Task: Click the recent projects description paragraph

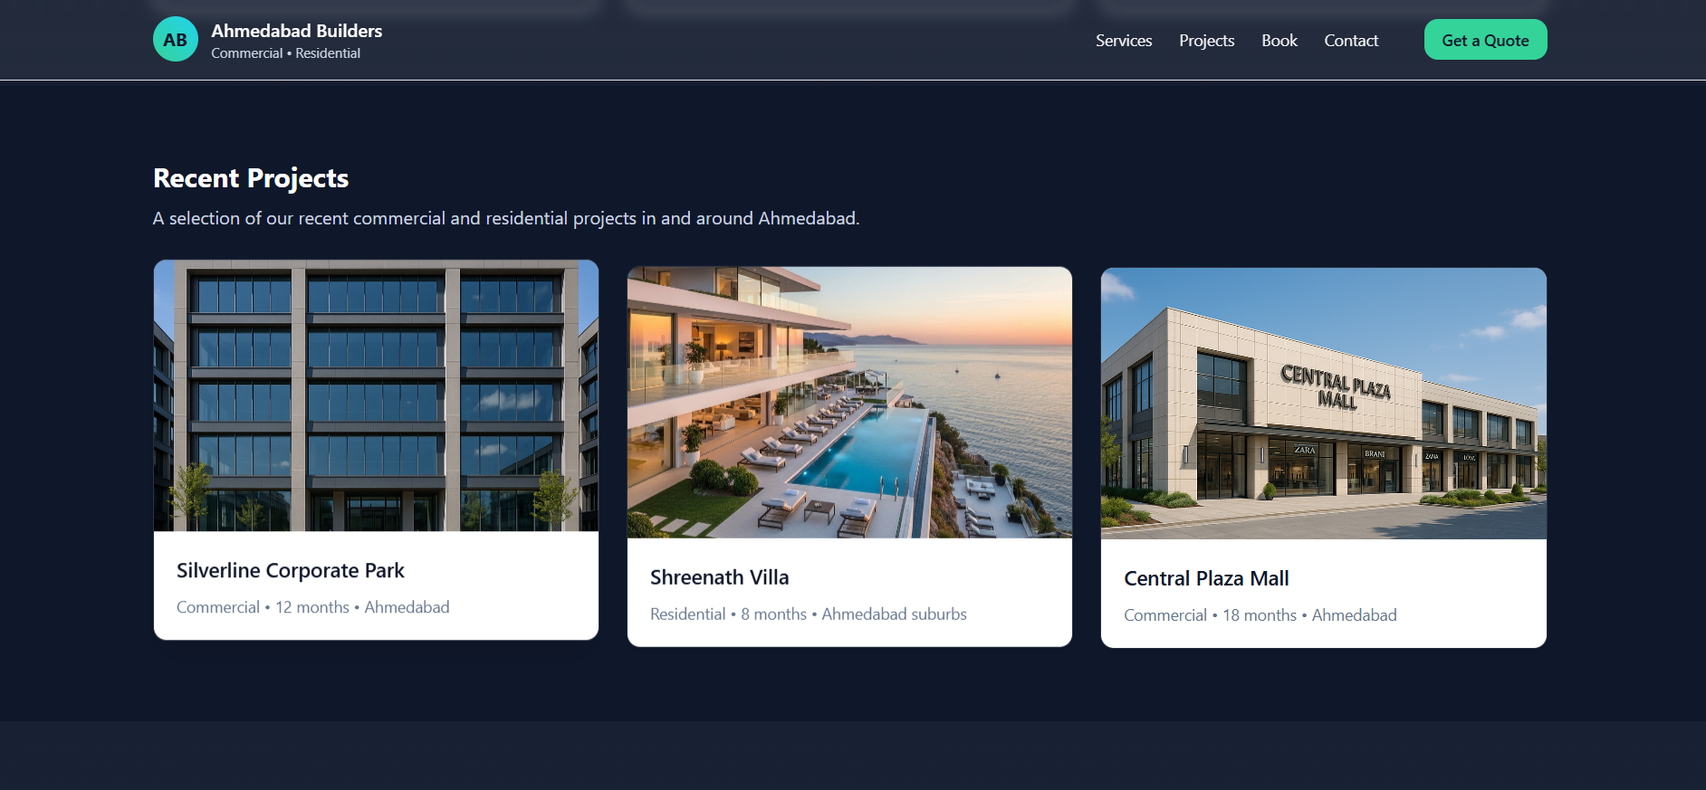Action: (506, 218)
